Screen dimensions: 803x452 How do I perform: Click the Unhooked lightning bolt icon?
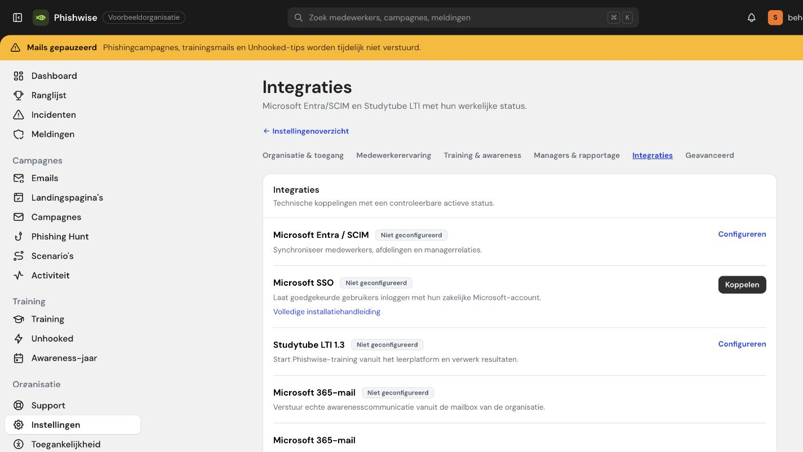click(19, 339)
